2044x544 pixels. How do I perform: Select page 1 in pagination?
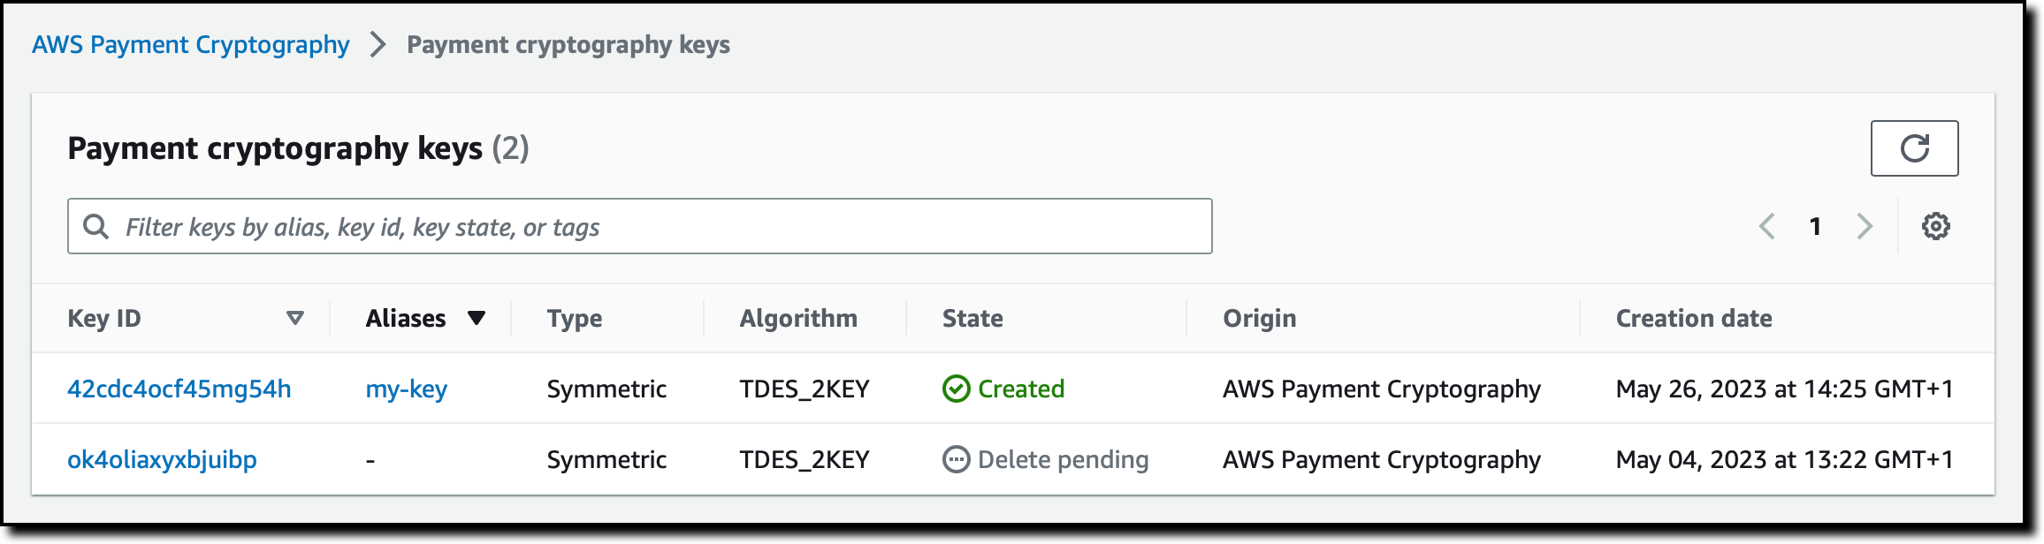click(1815, 227)
